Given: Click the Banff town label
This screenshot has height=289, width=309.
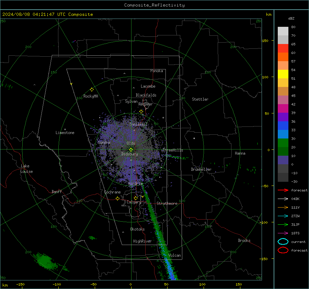Looking at the screenshot, I should click(57, 192).
